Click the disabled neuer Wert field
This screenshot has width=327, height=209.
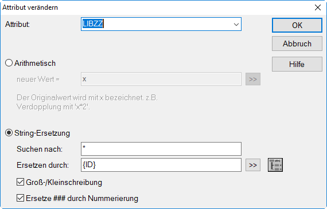tap(161, 79)
